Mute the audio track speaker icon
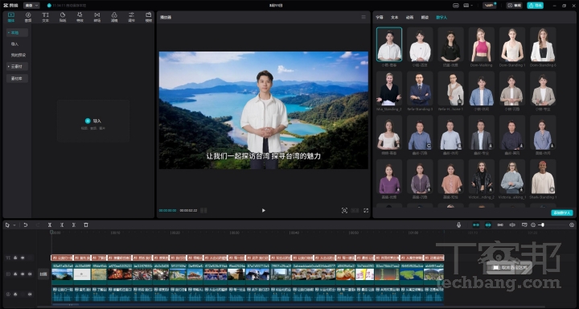This screenshot has height=309, width=579. [x=30, y=295]
